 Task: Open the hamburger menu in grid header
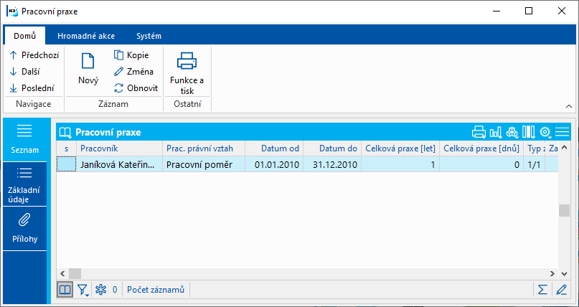562,132
